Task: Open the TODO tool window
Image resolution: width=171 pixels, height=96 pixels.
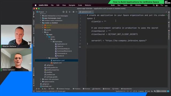Action: point(51,89)
